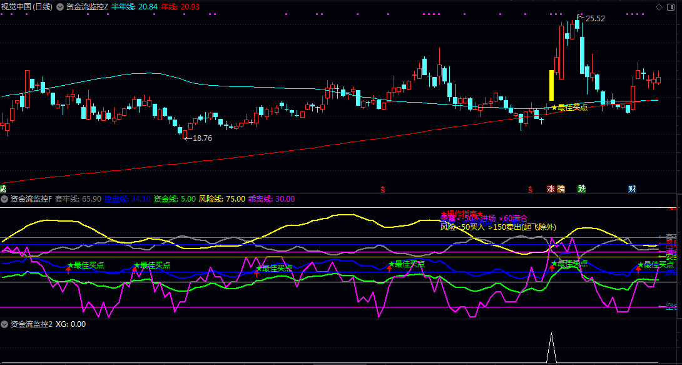Click the star 最佳买点 marker on main chart
This screenshot has width=682, height=365.
click(569, 108)
